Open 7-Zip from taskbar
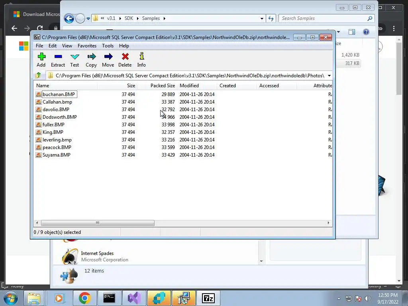 click(208, 298)
